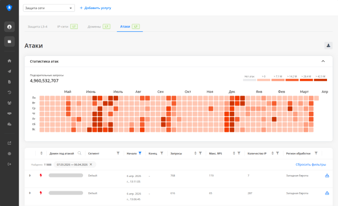Open the user profile icon in sidebar
Screen dimensions: 338x206
(9, 27)
